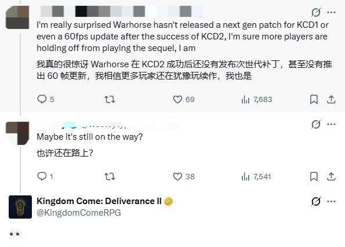Like the reply with 38 likes

coord(184,176)
